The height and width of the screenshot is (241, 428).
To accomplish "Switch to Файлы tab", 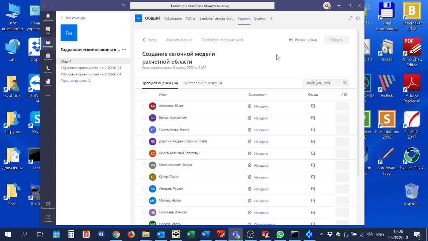I will point(191,18).
